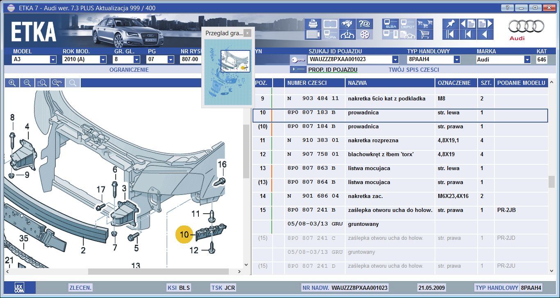The image size is (560, 298).
Task: Click the DEPOT icon
Action: pos(407,24)
